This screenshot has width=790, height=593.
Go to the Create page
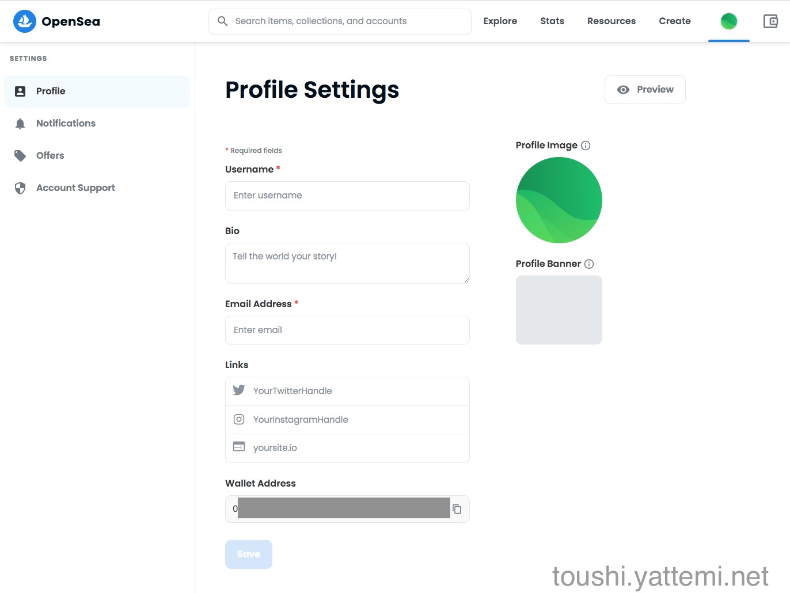pyautogui.click(x=674, y=21)
